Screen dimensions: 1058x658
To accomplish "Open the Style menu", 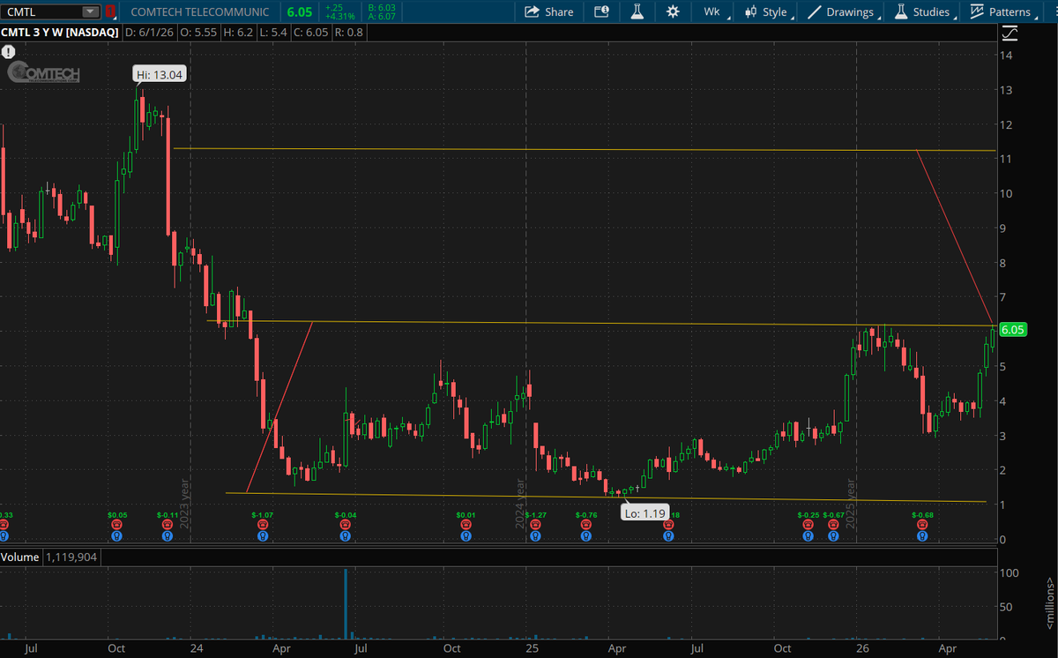I will [x=767, y=11].
